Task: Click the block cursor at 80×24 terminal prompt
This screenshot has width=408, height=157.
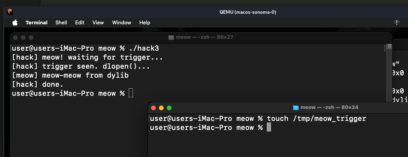Action: [x=269, y=128]
